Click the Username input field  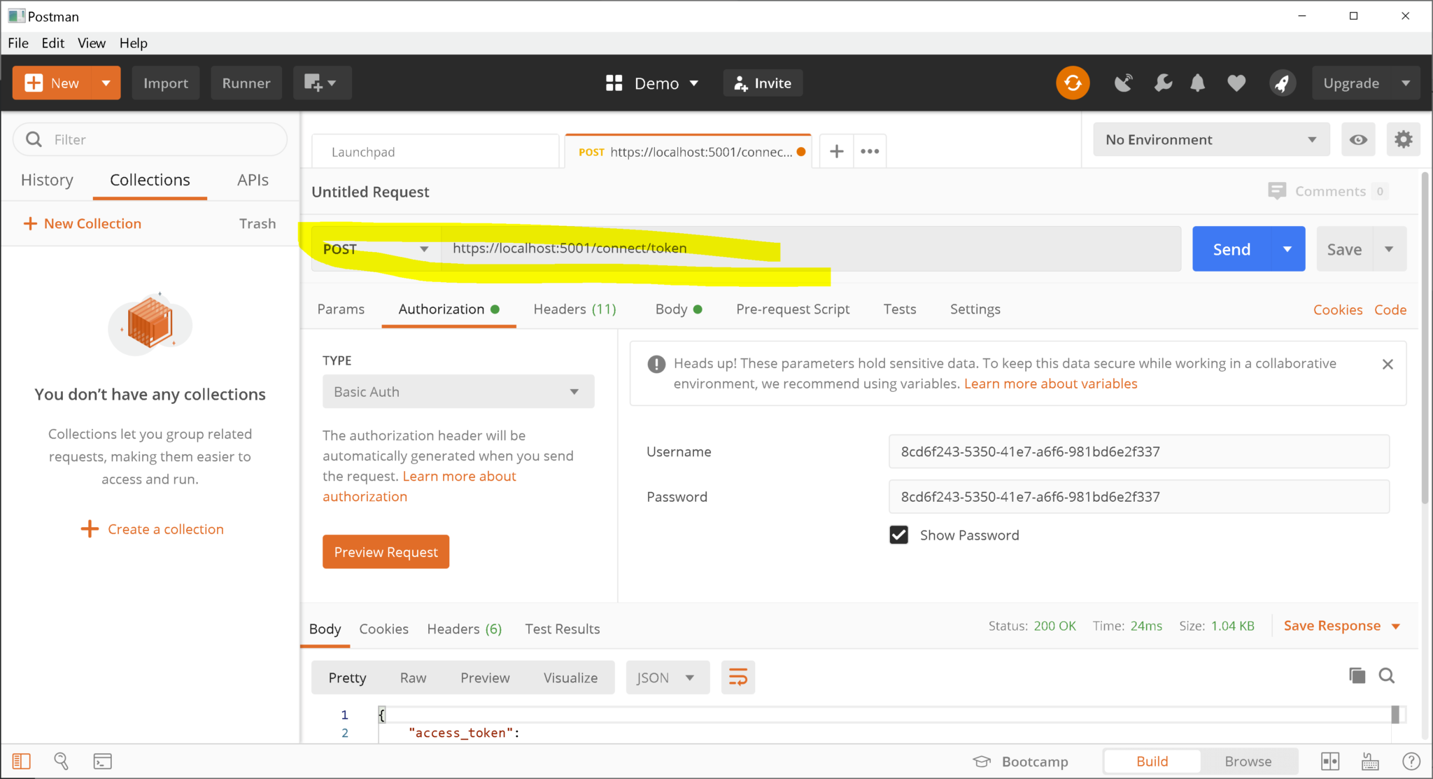pos(1138,451)
